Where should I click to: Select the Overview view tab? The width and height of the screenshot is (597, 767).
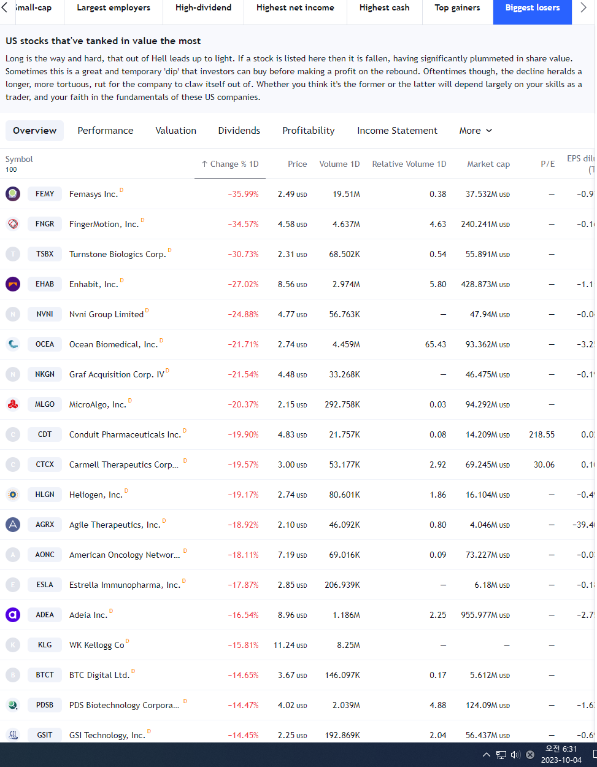coord(35,131)
